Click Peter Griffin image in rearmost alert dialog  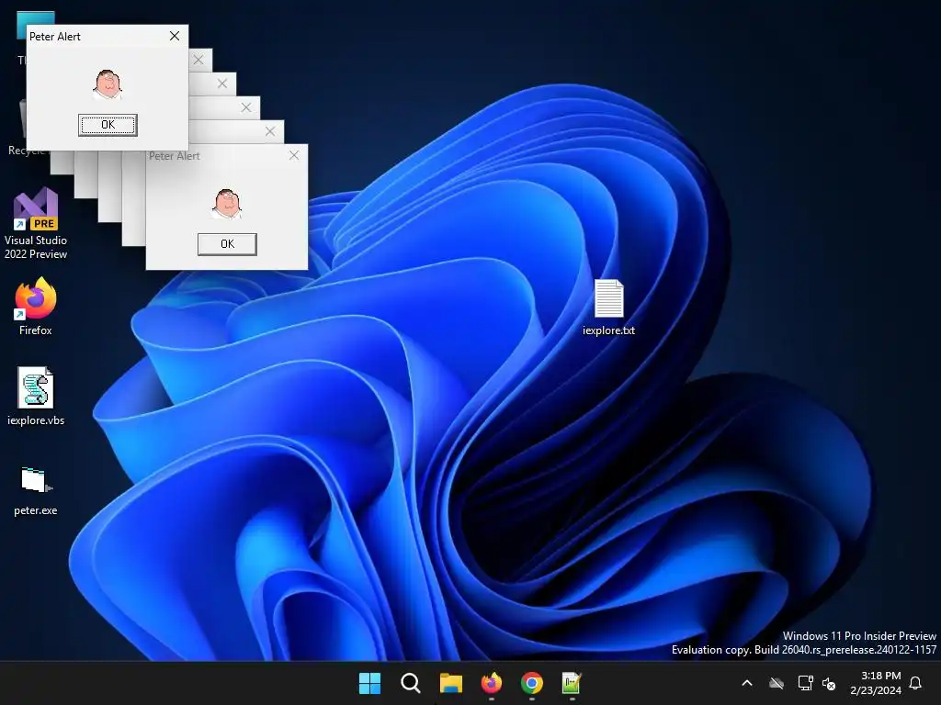[227, 203]
